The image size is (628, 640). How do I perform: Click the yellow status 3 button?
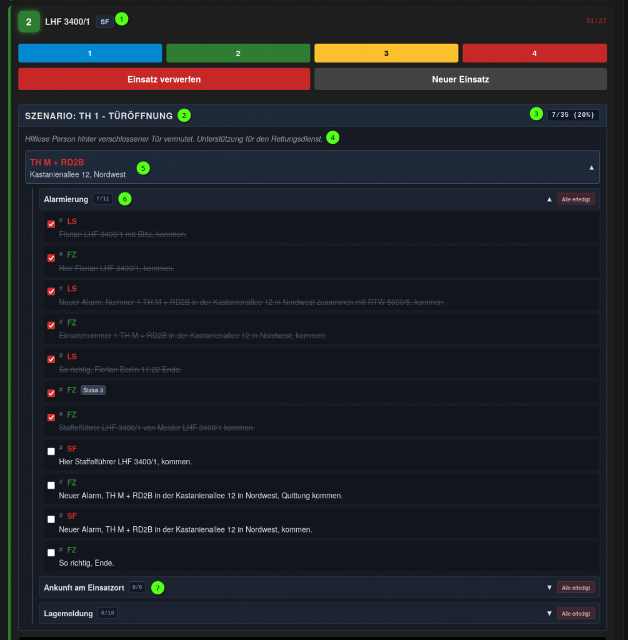click(x=386, y=53)
